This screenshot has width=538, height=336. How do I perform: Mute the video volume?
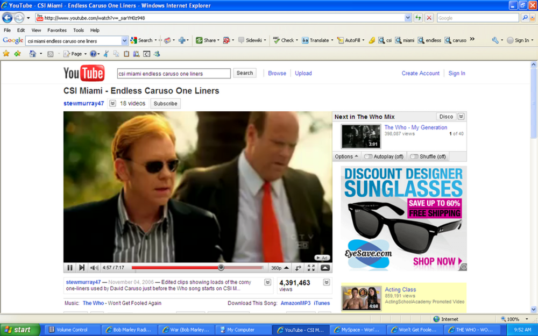coord(94,268)
